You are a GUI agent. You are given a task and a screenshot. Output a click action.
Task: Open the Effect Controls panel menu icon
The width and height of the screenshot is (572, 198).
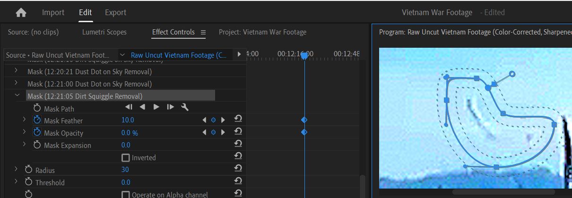203,33
